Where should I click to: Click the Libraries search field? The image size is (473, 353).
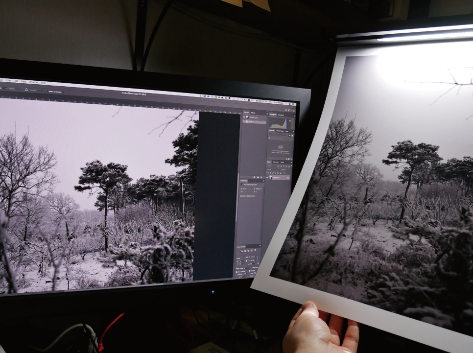pyautogui.click(x=281, y=138)
